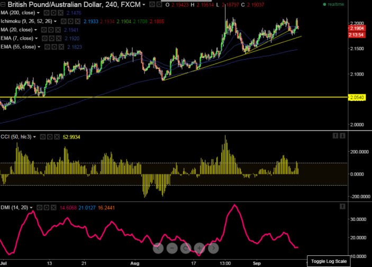372x267 pixels.
Task: Move the DMI pane up with up arrow
Action: pyautogui.click(x=342, y=207)
